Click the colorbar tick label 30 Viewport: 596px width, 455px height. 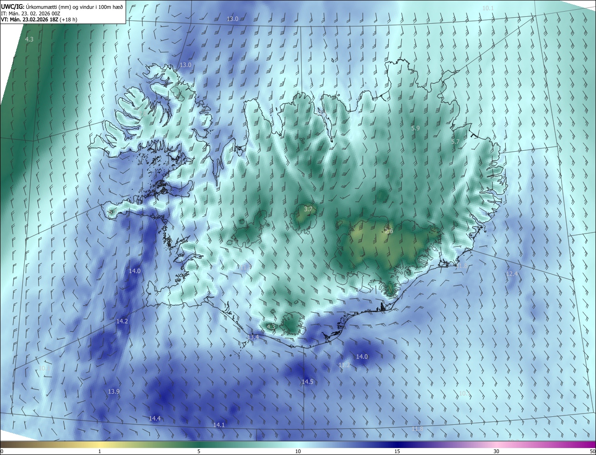click(496, 452)
